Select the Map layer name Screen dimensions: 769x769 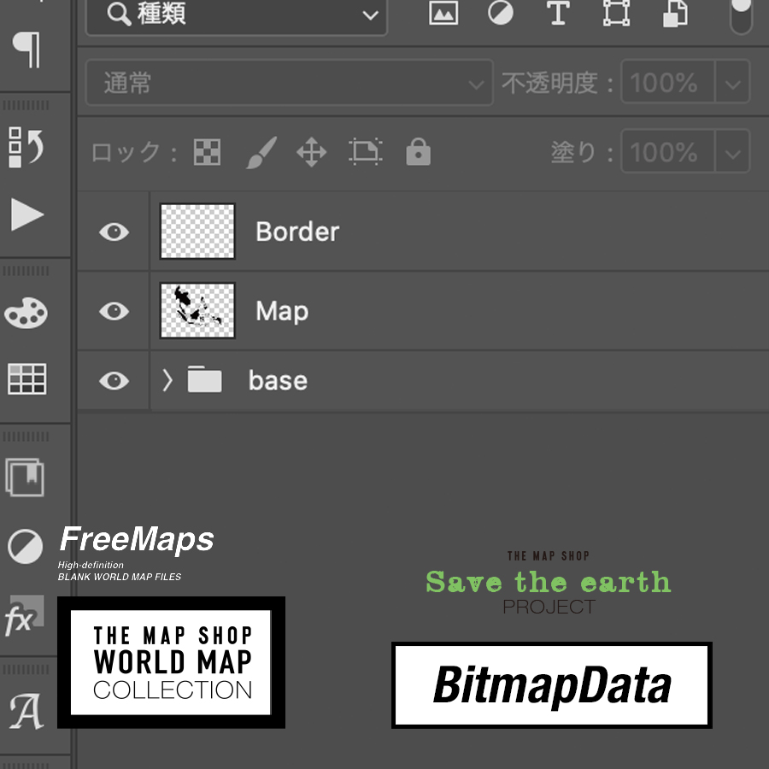pyautogui.click(x=282, y=311)
